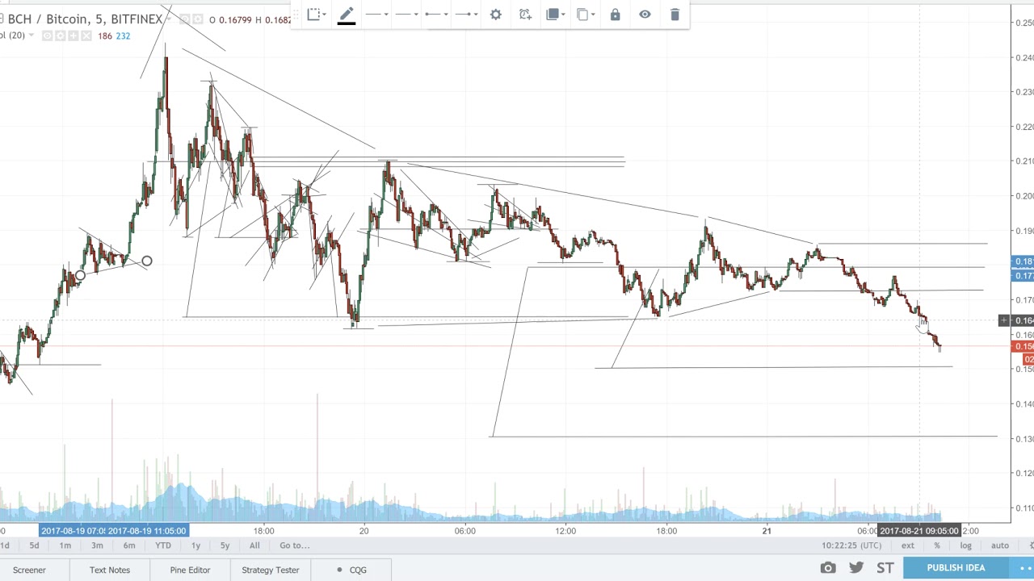Open the visual order layers dropdown

(x=554, y=15)
